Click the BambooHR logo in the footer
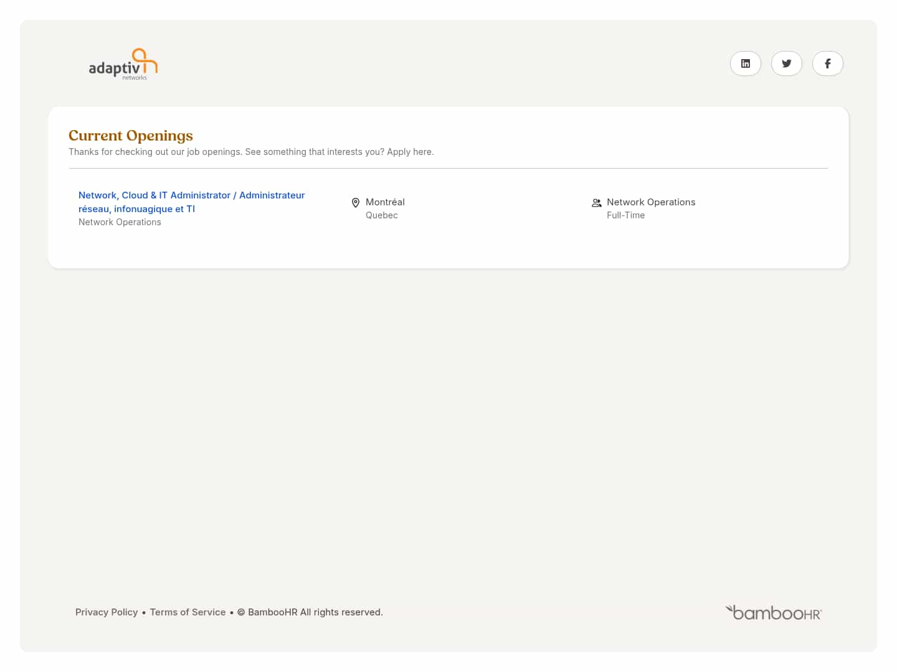The width and height of the screenshot is (897, 672). [773, 612]
